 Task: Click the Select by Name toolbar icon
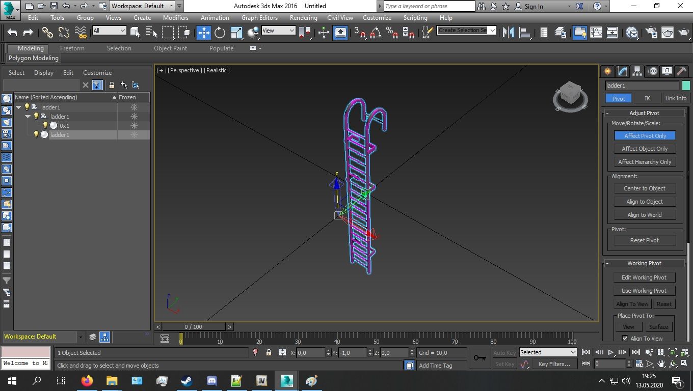point(151,33)
